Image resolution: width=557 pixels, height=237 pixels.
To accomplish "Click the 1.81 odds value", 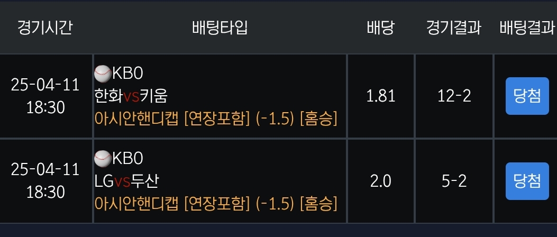I will point(380,96).
